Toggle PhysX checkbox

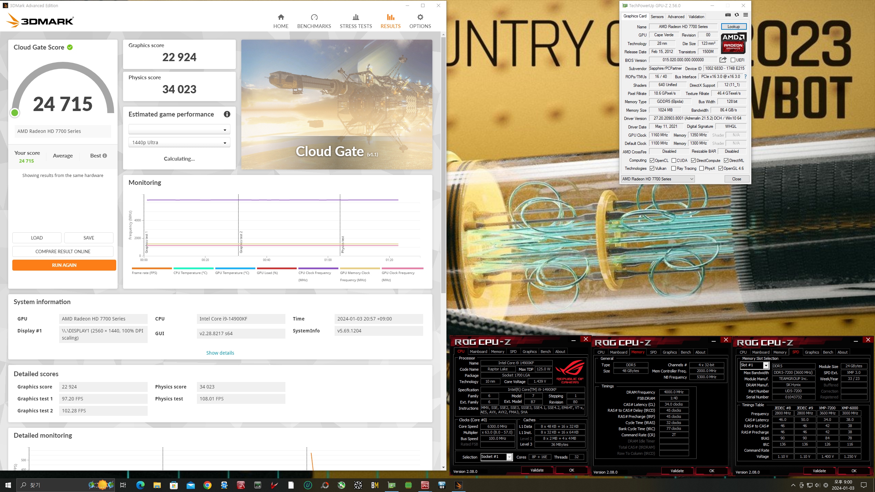(701, 168)
